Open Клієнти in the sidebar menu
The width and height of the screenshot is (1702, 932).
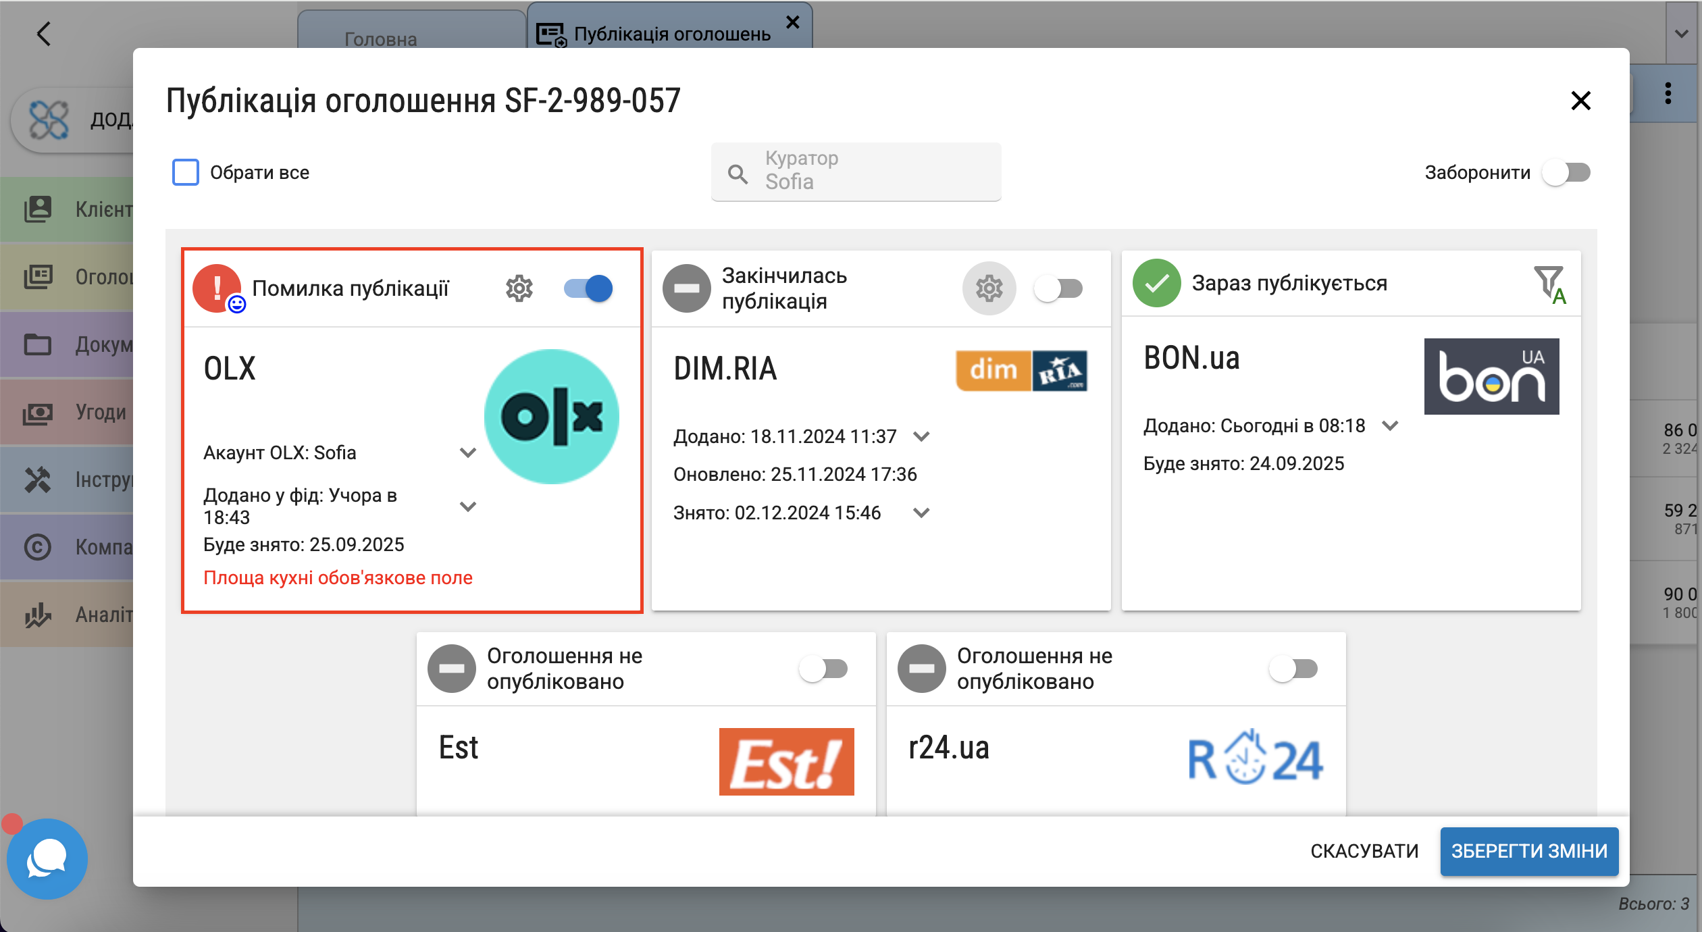(68, 209)
